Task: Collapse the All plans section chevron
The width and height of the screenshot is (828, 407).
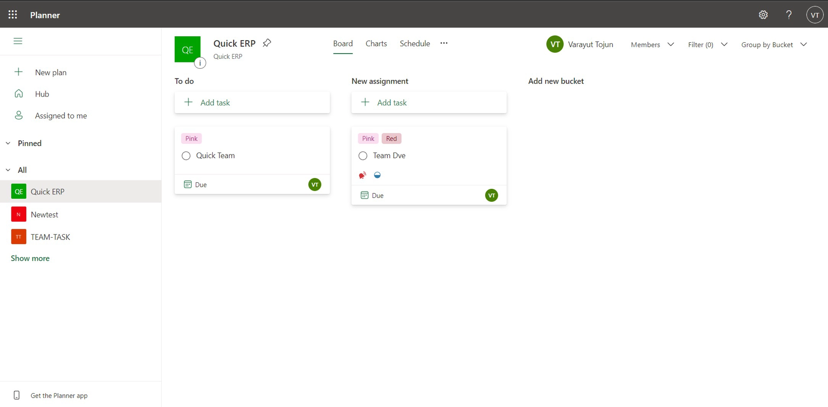Action: (x=8, y=170)
